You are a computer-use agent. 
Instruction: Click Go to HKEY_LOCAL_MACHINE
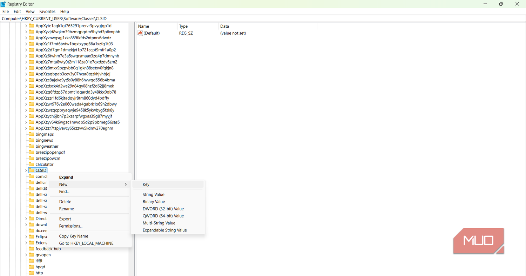click(89, 243)
